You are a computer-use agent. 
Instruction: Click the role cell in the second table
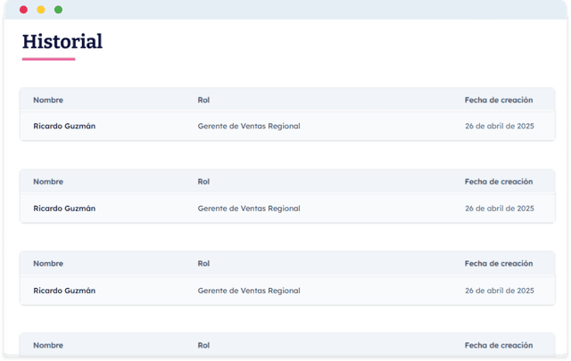click(x=249, y=209)
